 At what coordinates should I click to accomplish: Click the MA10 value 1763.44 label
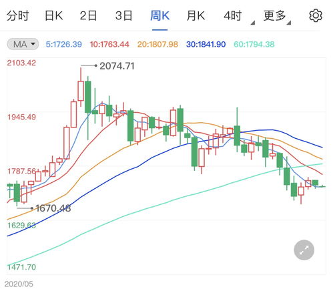click(109, 44)
